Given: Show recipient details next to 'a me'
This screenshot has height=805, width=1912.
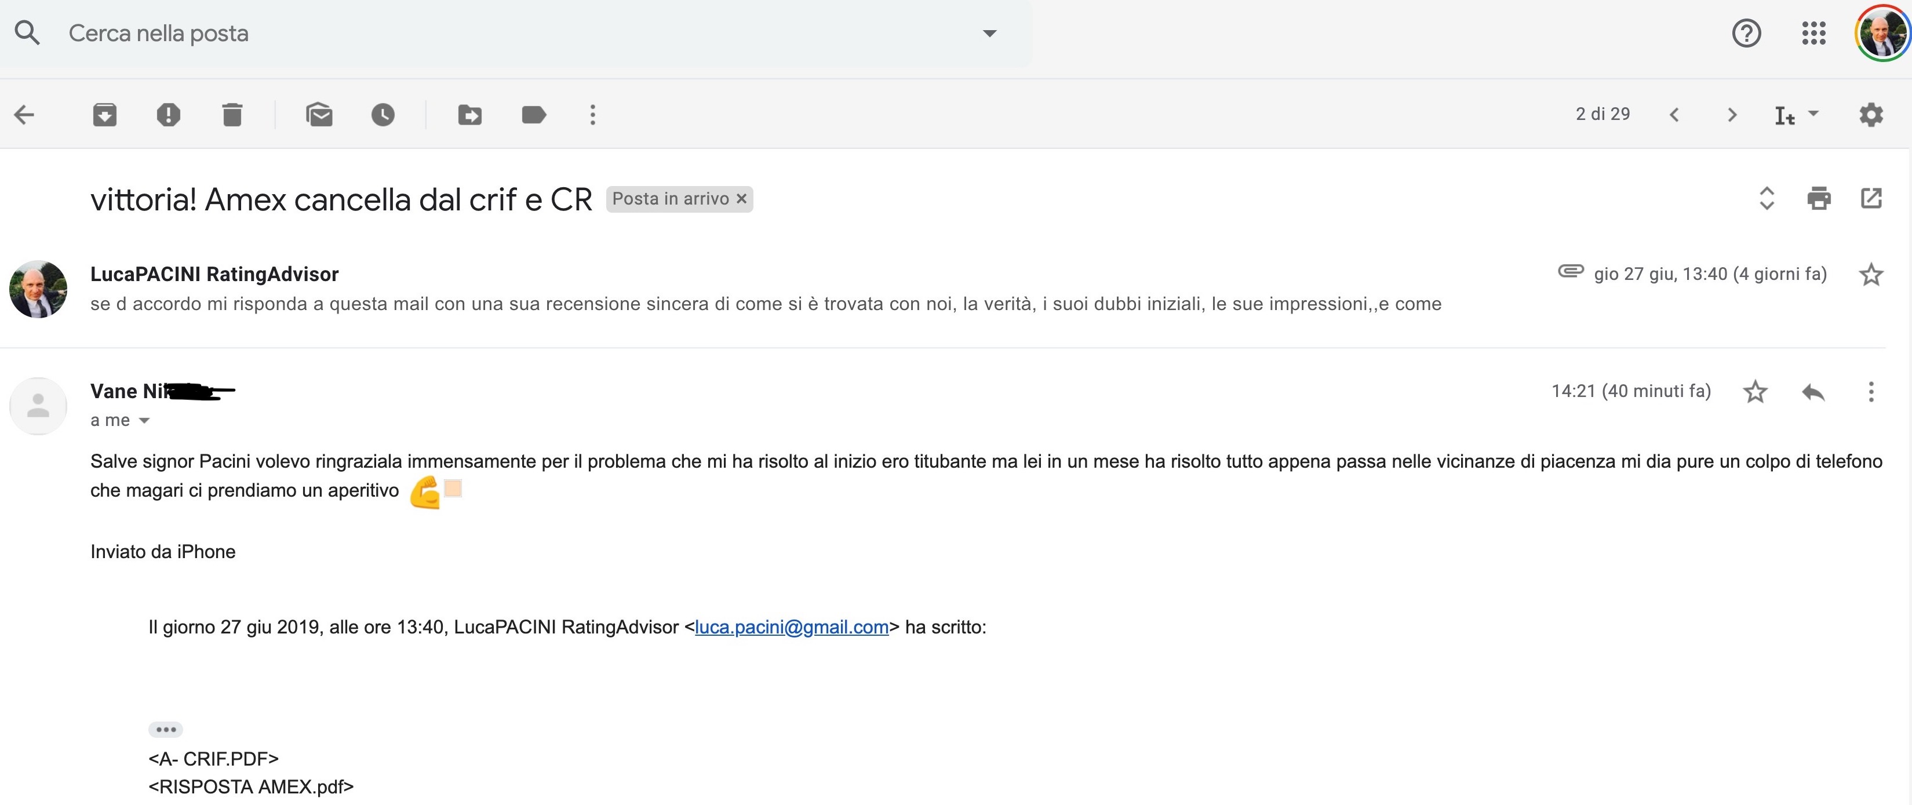Looking at the screenshot, I should pyautogui.click(x=145, y=421).
